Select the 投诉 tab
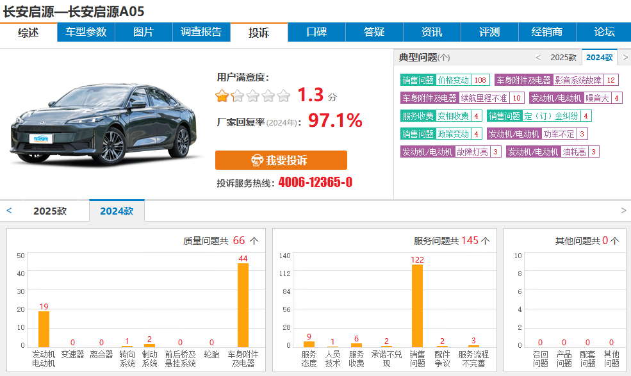631x376 pixels. 259,32
